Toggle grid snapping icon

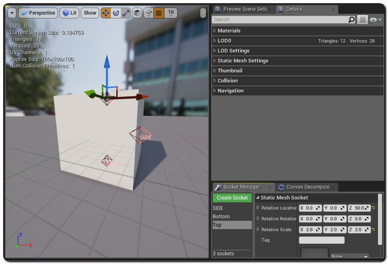pos(159,13)
